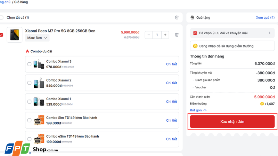Tick the Combo eSim TD149 kèm Bảo hành checkbox
Screen dimensions: 278x156
pos(30,139)
